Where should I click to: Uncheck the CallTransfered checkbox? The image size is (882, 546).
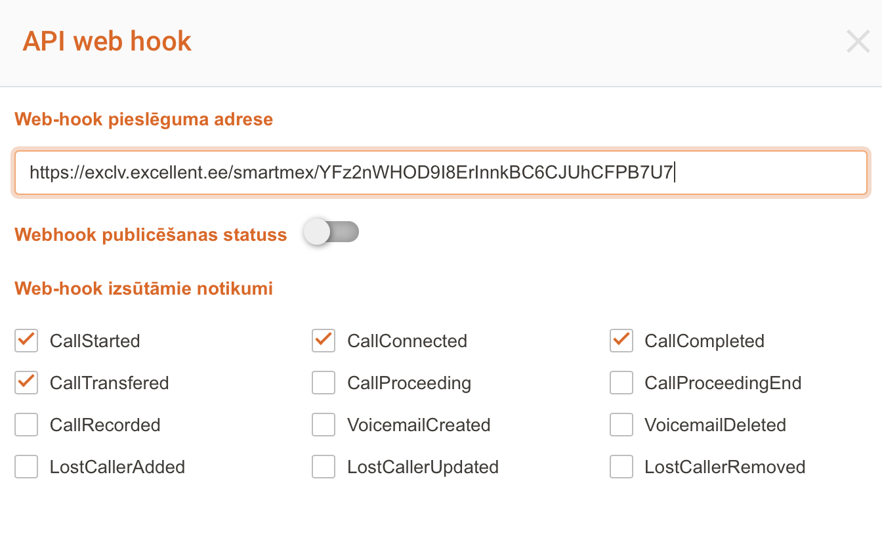point(26,383)
